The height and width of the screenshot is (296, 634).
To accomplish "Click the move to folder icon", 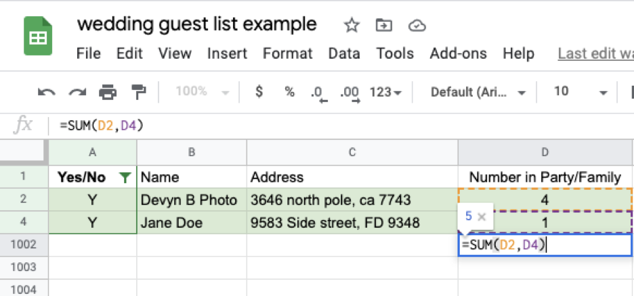I will click(x=384, y=26).
